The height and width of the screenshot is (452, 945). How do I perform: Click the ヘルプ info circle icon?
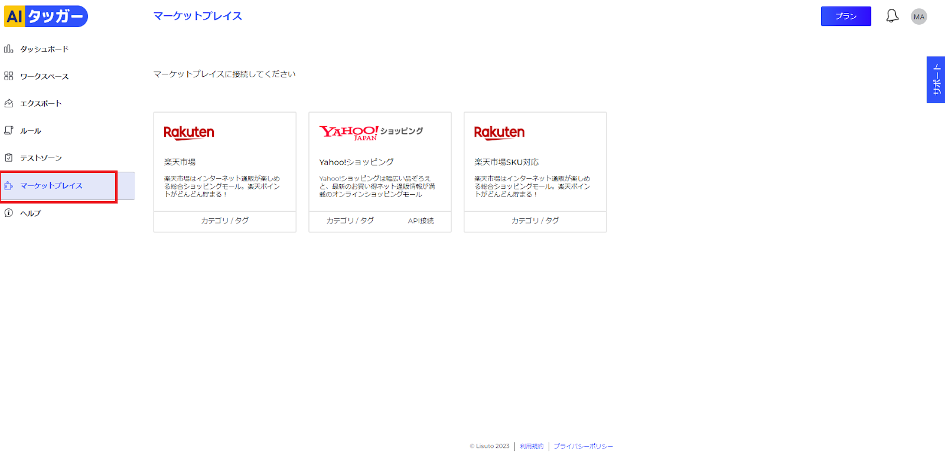point(9,213)
